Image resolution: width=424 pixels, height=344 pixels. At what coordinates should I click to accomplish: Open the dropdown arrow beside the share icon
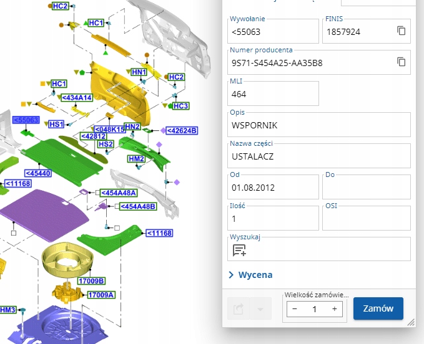[x=260, y=308]
